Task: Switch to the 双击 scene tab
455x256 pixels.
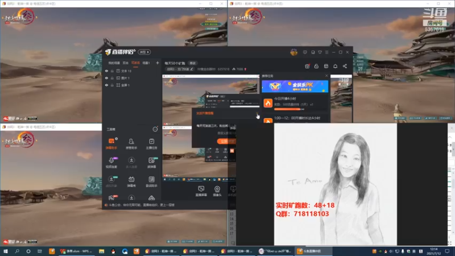Action: [125, 63]
